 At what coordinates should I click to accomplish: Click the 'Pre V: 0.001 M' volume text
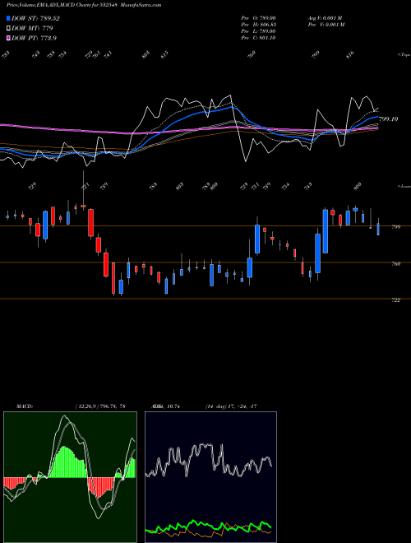click(x=326, y=25)
